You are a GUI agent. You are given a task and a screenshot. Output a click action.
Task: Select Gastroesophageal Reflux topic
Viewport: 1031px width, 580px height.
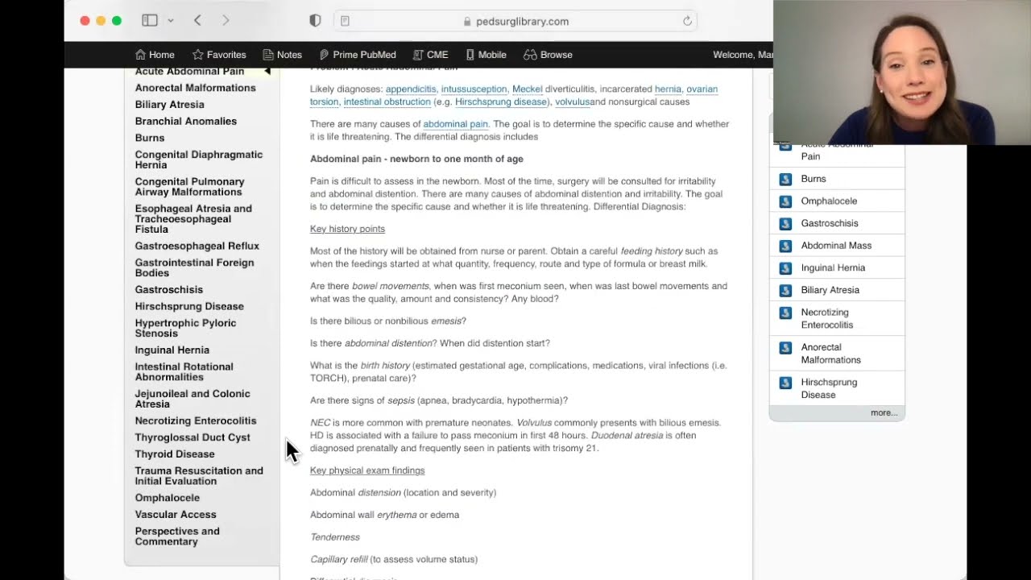tap(197, 246)
